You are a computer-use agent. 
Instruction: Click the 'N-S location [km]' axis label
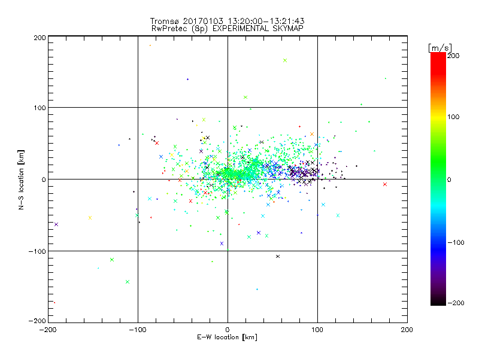pyautogui.click(x=21, y=180)
